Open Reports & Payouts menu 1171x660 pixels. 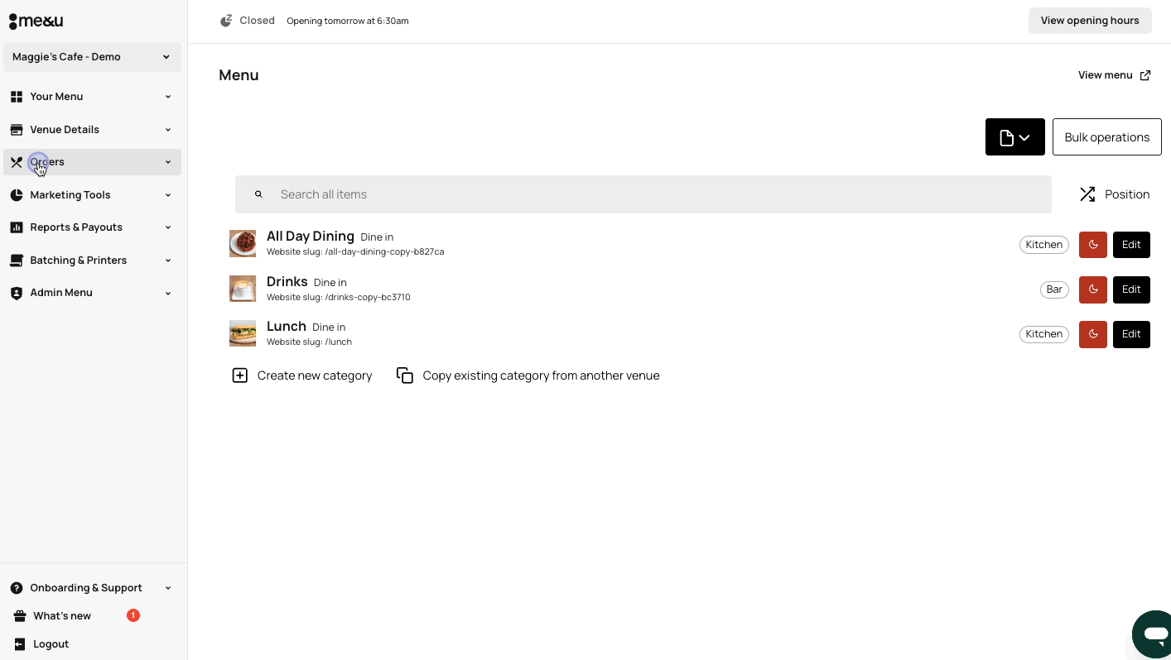92,227
